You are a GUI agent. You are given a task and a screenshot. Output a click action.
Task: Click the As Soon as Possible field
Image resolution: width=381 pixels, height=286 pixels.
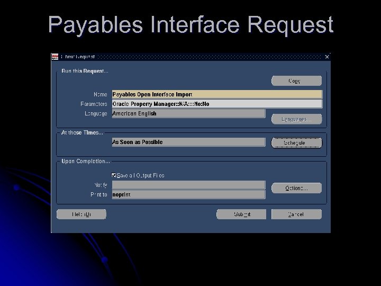[x=188, y=142]
